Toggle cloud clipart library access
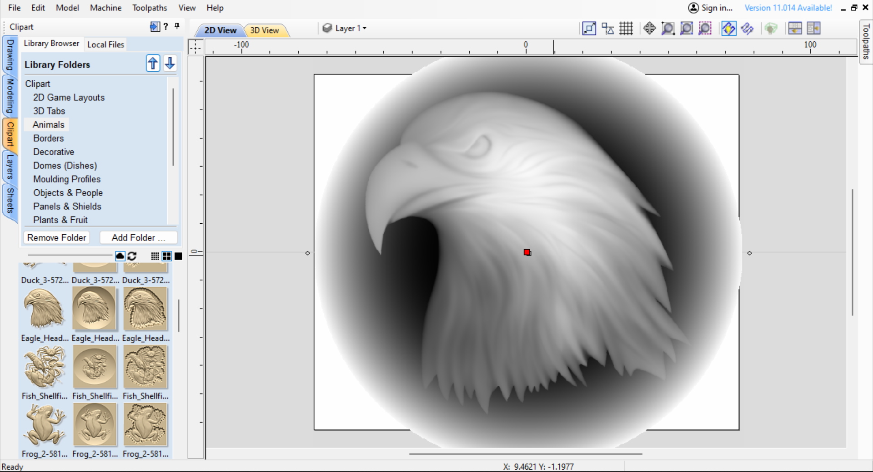Image resolution: width=873 pixels, height=472 pixels. tap(120, 256)
